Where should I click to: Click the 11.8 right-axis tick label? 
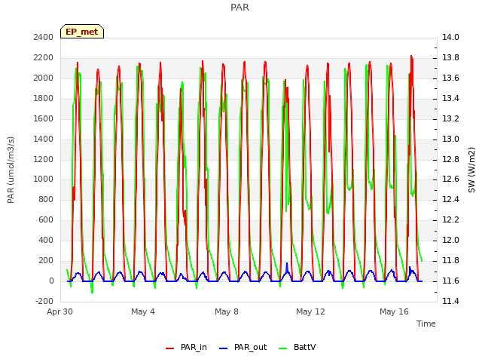point(450,260)
